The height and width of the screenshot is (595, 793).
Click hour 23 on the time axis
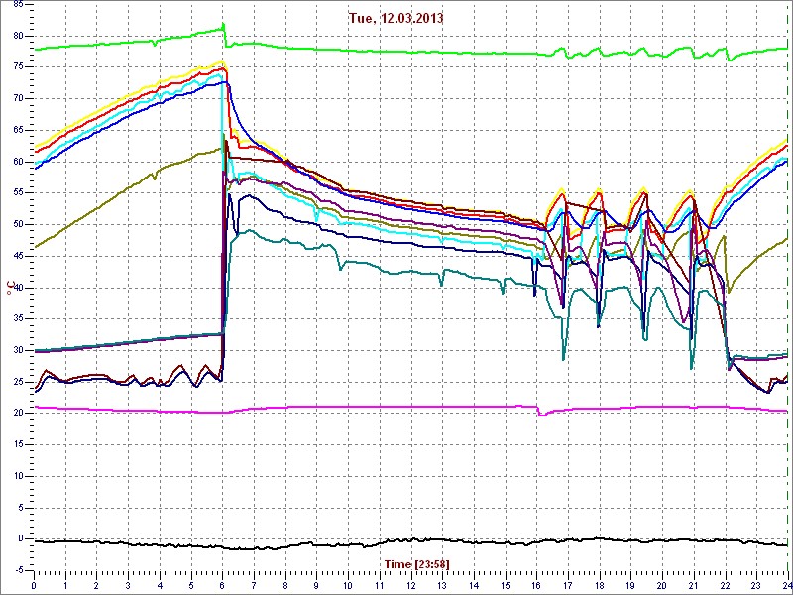pos(756,585)
